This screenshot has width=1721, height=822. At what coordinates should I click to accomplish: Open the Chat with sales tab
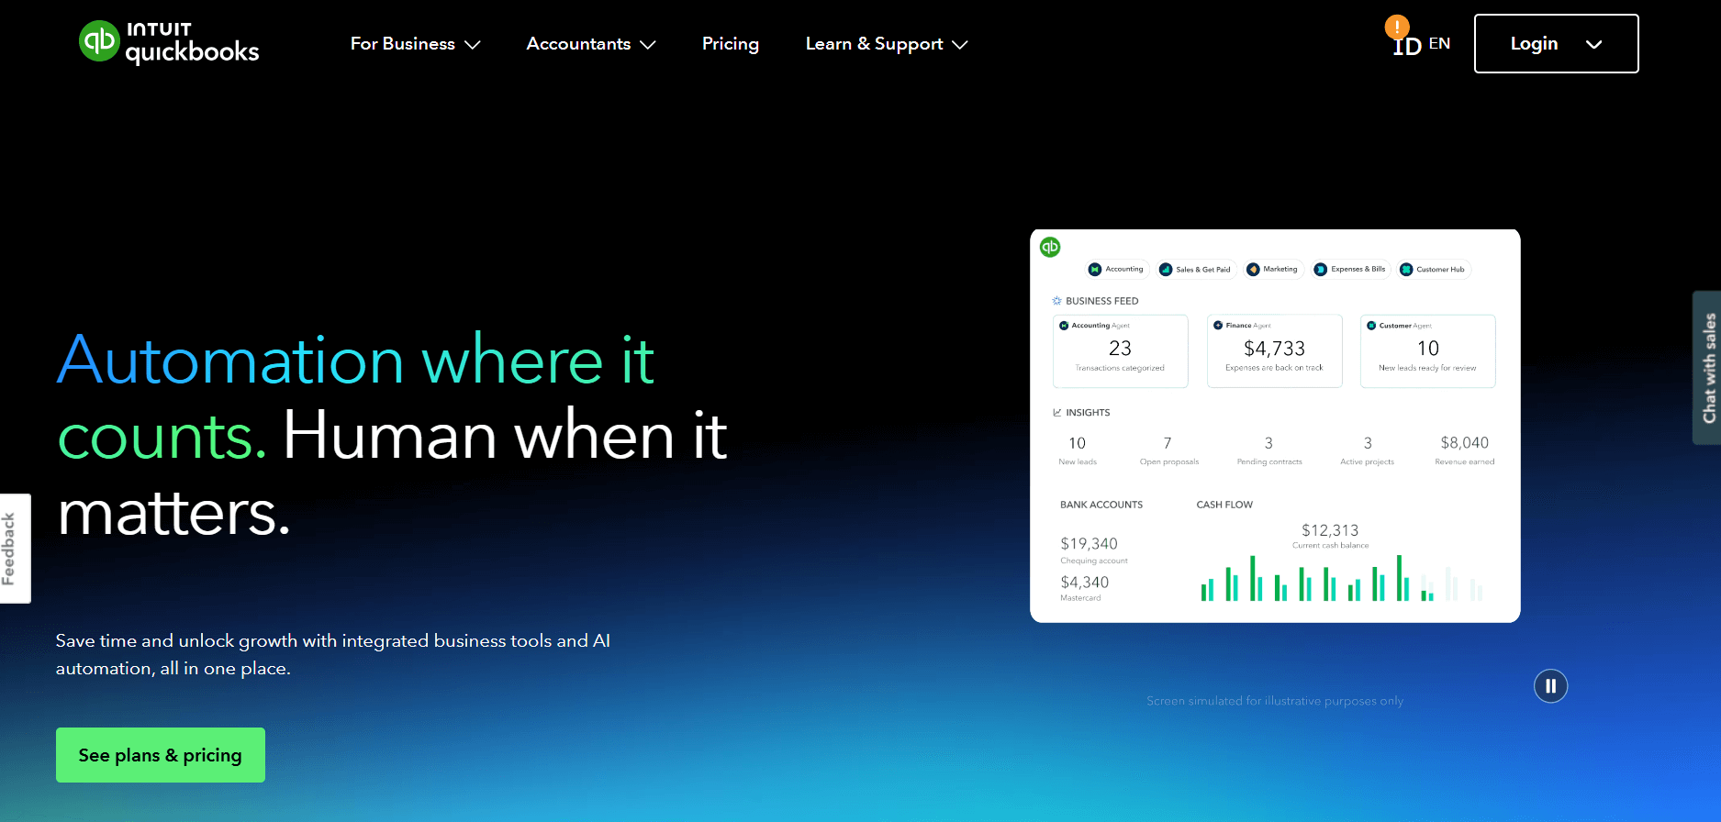(1707, 368)
